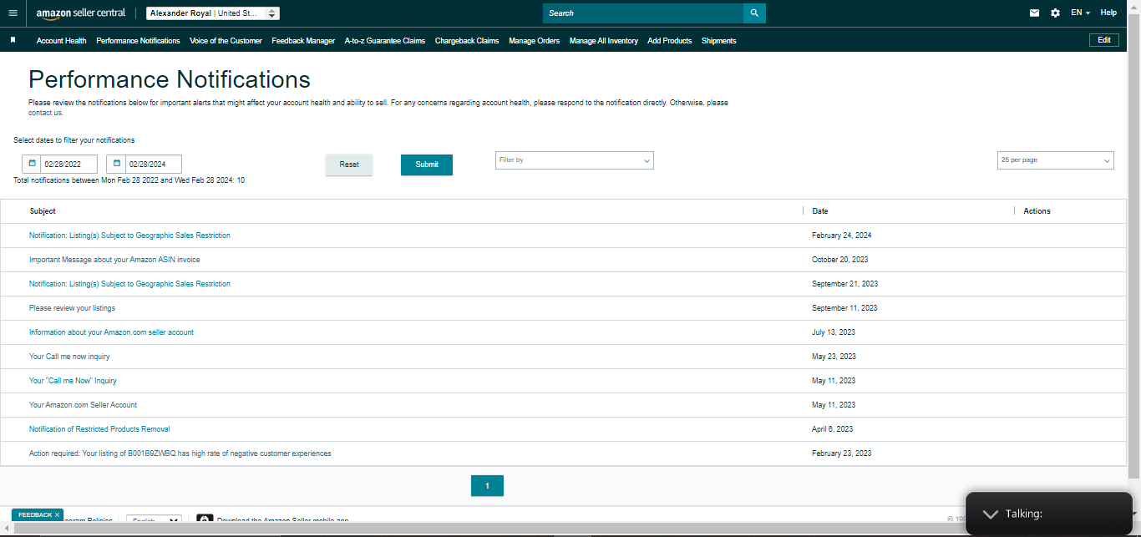Screen dimensions: 1141x537
Task: Click the Actions column header
Action: coord(1037,211)
